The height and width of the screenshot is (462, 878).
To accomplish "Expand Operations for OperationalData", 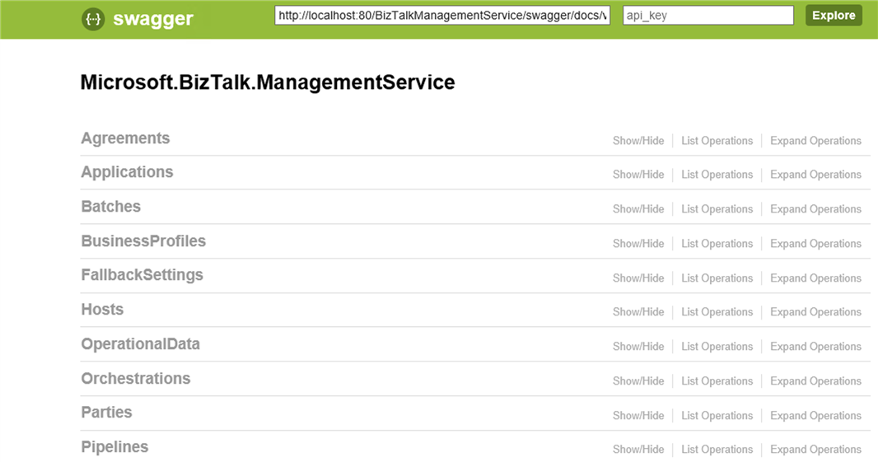I will click(816, 347).
